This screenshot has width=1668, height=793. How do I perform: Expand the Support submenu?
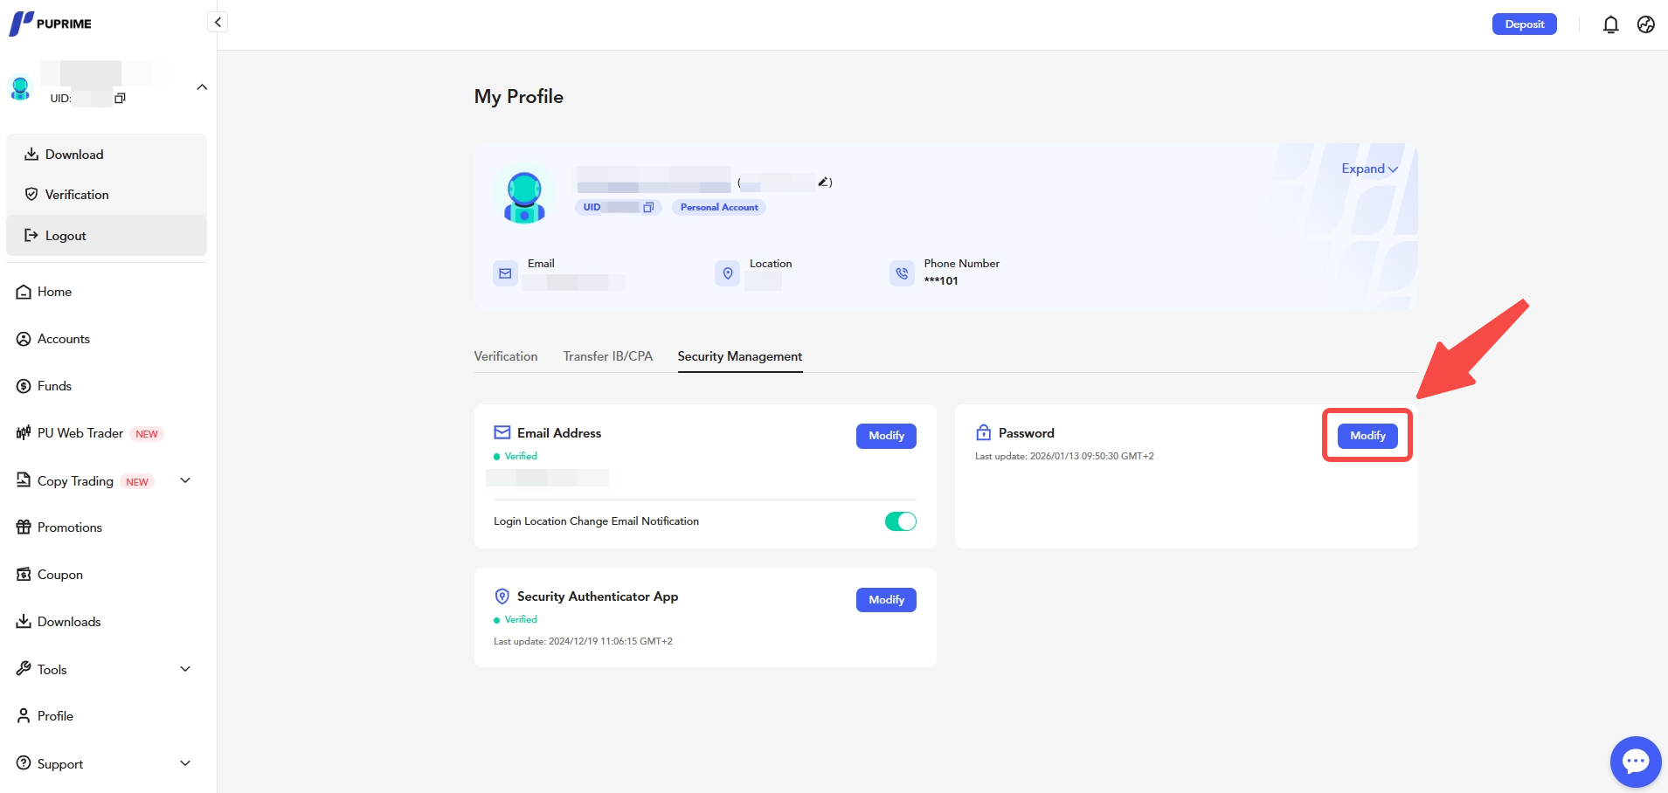coord(185,763)
